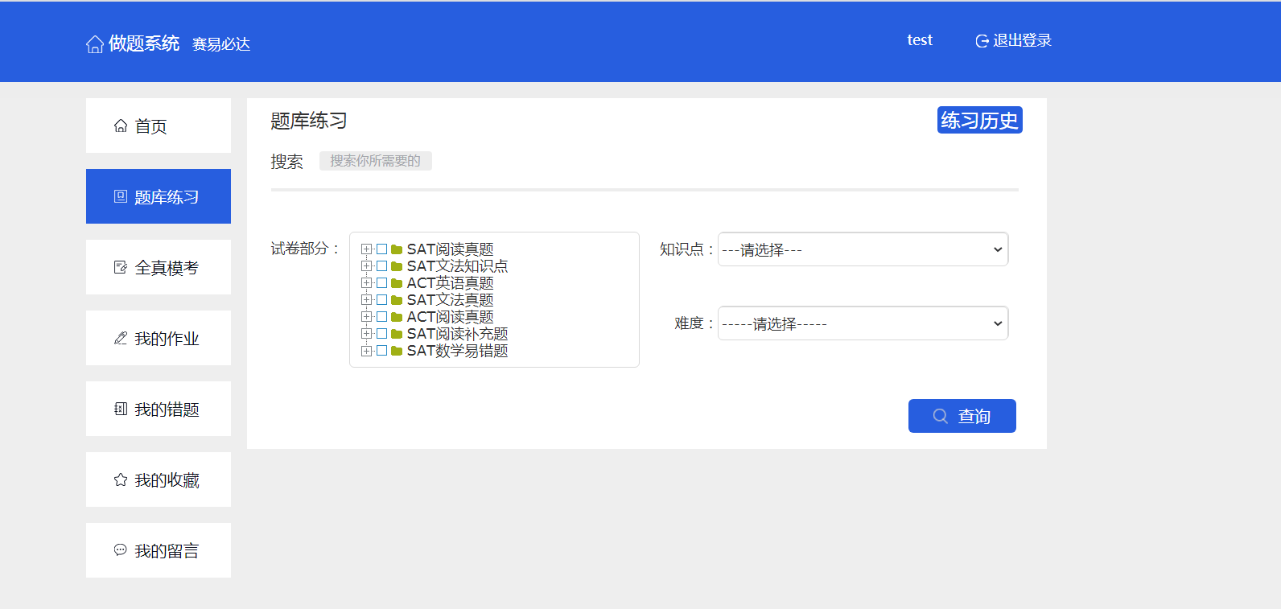Image resolution: width=1281 pixels, height=609 pixels.
Task: Expand the SAT文法知识点 tree node
Action: pyautogui.click(x=366, y=266)
